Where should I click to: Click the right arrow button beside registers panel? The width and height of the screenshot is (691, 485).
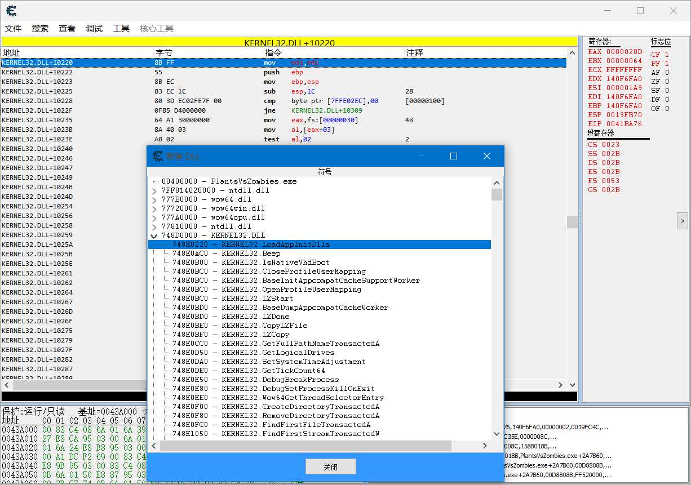pos(682,221)
